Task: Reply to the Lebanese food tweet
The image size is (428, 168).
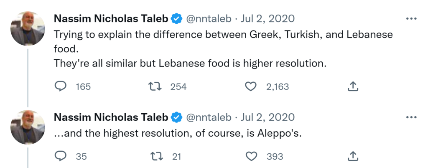Action: click(x=61, y=87)
